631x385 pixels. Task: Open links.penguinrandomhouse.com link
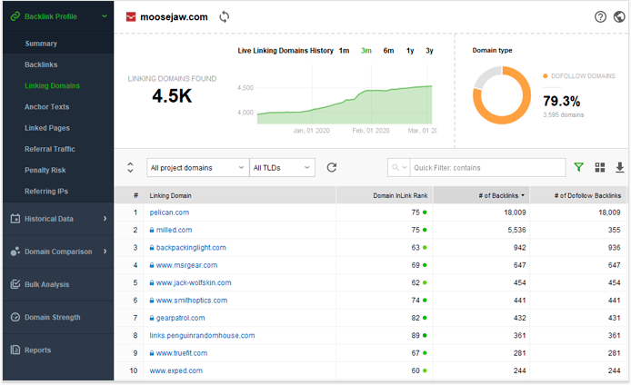[x=202, y=335]
